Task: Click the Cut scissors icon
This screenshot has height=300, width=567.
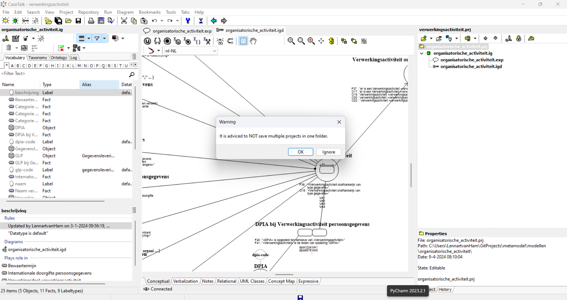Action: 124,21
